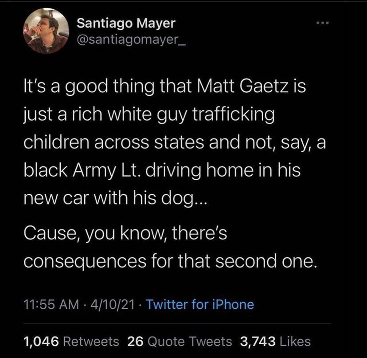The height and width of the screenshot is (358, 367).
Task: Click the 26 quote count number
Action: coord(134,341)
